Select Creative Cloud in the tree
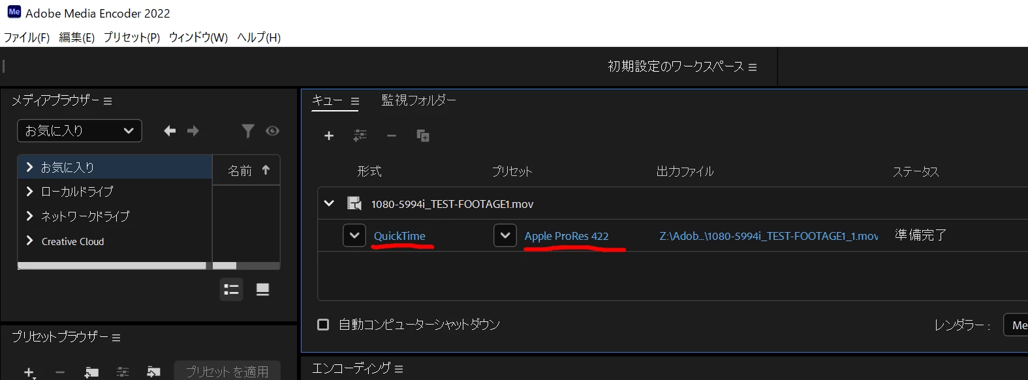This screenshot has height=380, width=1028. tap(72, 241)
